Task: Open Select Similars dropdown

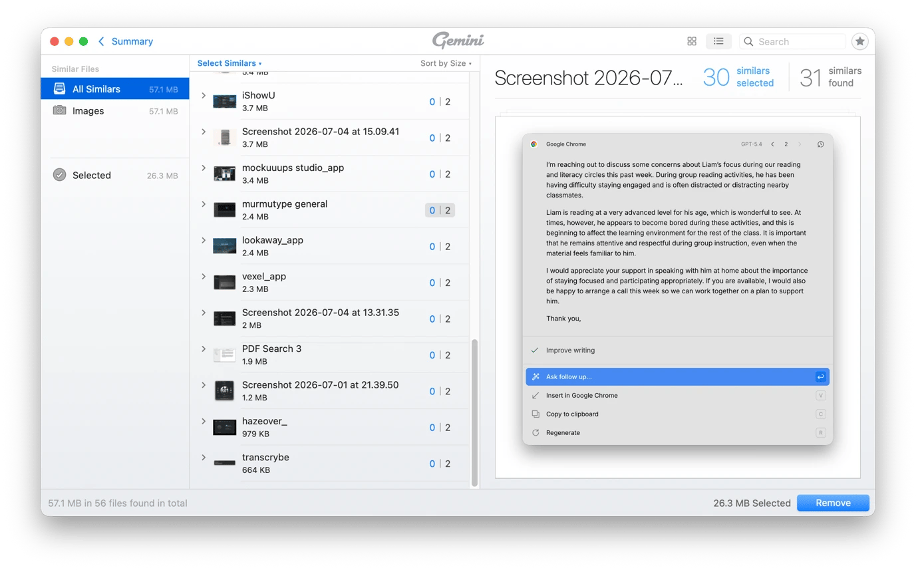Action: (x=229, y=63)
